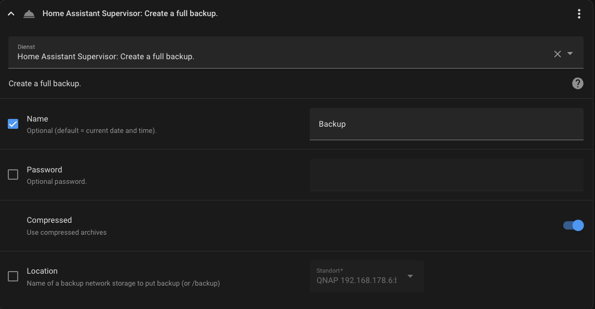Uncheck the Name checkbox
595x309 pixels.
point(13,124)
